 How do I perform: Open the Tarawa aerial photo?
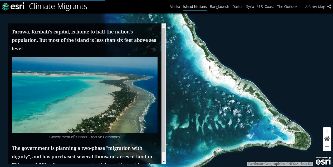85,95
